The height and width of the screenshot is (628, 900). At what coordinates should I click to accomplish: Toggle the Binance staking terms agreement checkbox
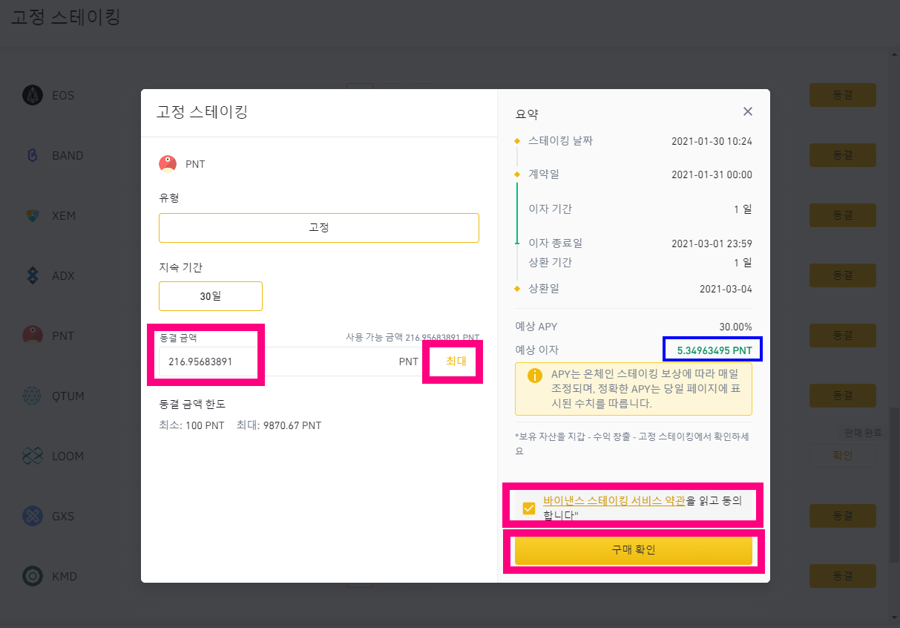pyautogui.click(x=529, y=508)
